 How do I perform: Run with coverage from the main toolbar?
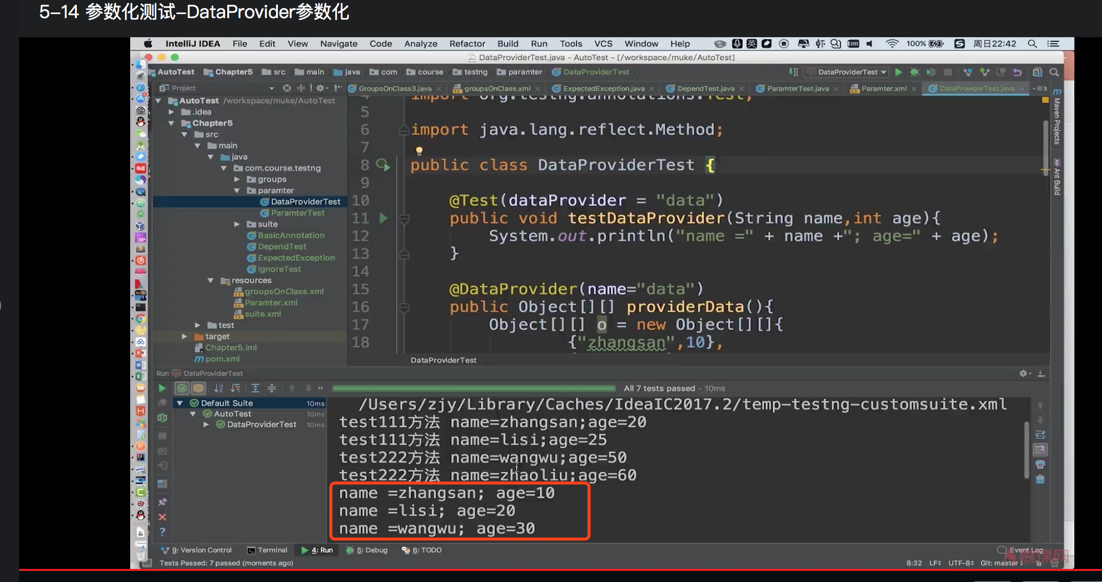coord(931,72)
